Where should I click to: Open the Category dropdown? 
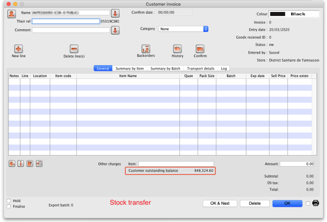pyautogui.click(x=183, y=29)
